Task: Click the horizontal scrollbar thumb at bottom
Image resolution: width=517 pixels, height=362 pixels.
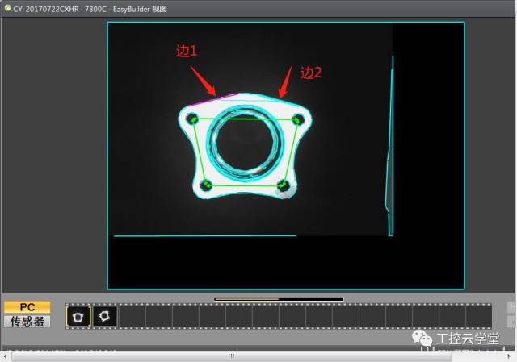Action: click(232, 356)
